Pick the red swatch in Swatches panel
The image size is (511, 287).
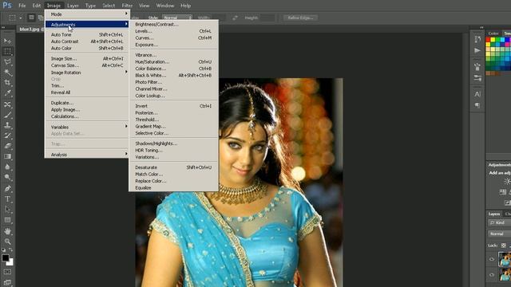488,40
